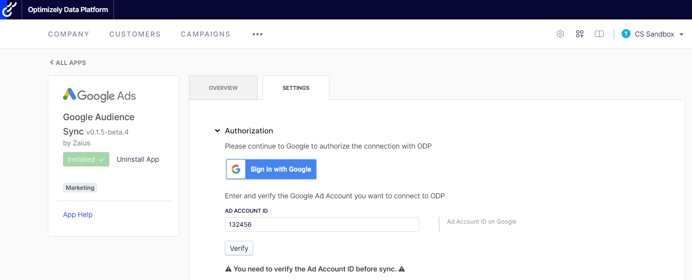This screenshot has height=280, width=692.
Task: Open the settings gear icon
Action: tap(560, 34)
